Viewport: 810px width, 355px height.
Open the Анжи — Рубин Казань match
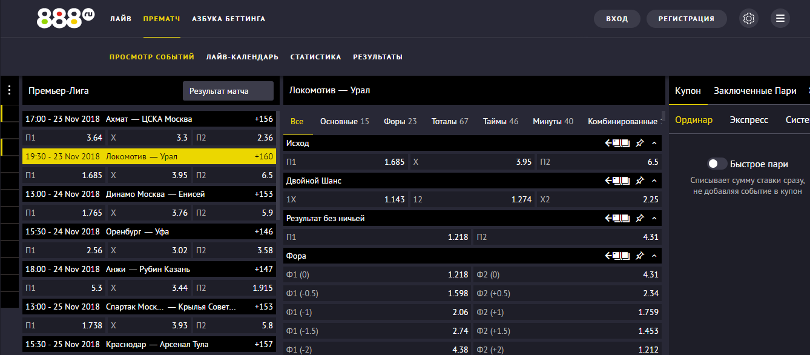(x=149, y=270)
